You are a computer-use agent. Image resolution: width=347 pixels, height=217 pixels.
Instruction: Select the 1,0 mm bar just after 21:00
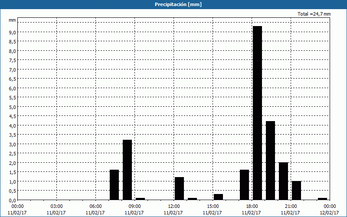(296, 191)
